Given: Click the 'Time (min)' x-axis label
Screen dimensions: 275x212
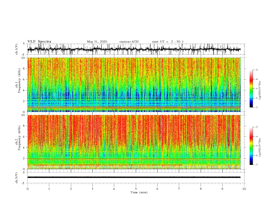Looking at the screenshot, I should (x=139, y=192).
